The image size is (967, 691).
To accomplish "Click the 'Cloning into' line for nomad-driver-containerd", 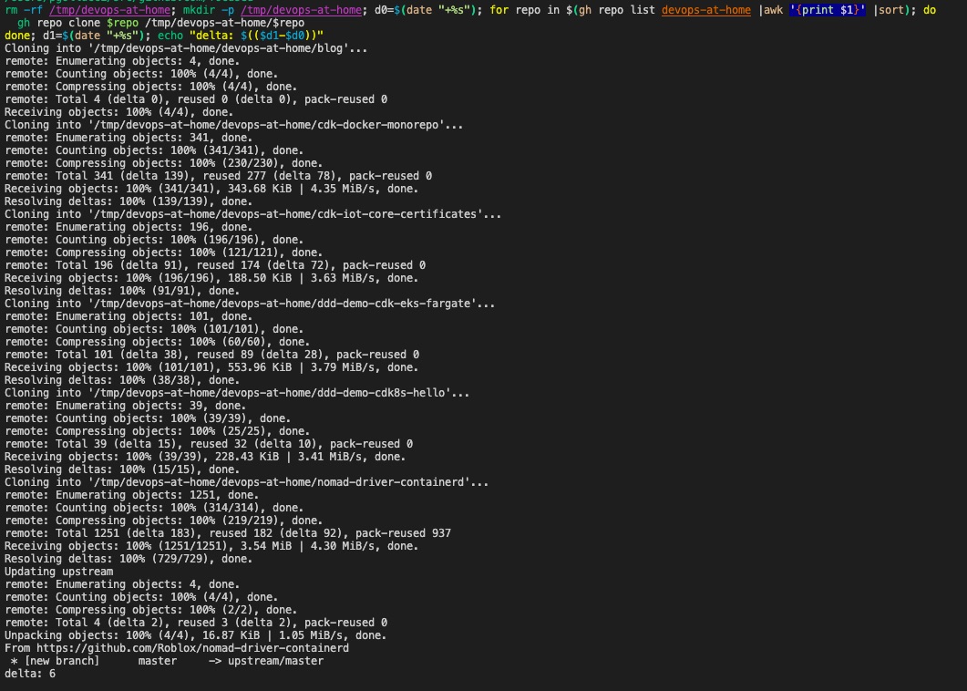I will click(247, 482).
